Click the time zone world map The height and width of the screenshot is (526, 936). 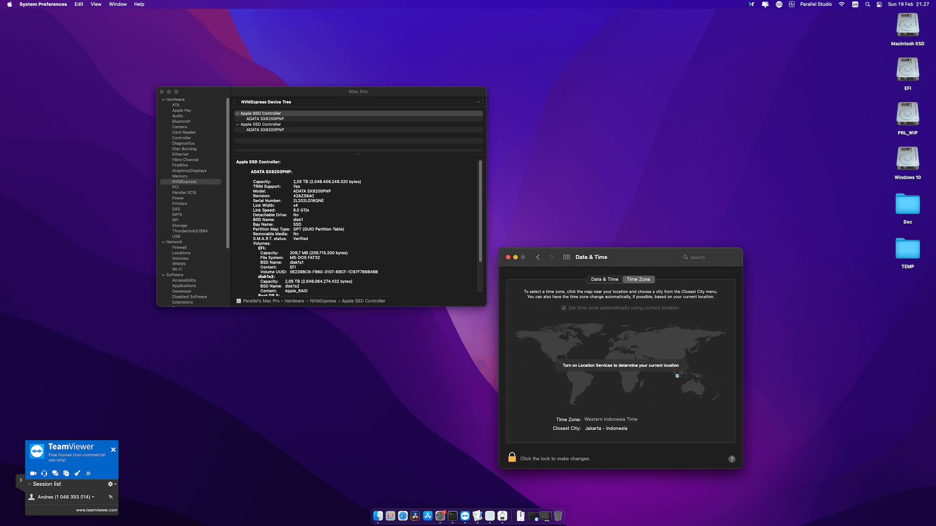tap(621, 365)
